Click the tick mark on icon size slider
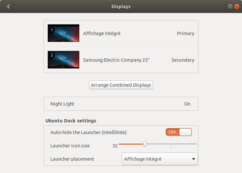Screen dimensions: 242x173 click(171, 146)
